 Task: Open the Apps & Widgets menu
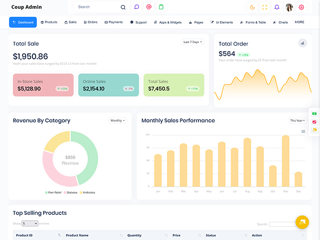167,22
